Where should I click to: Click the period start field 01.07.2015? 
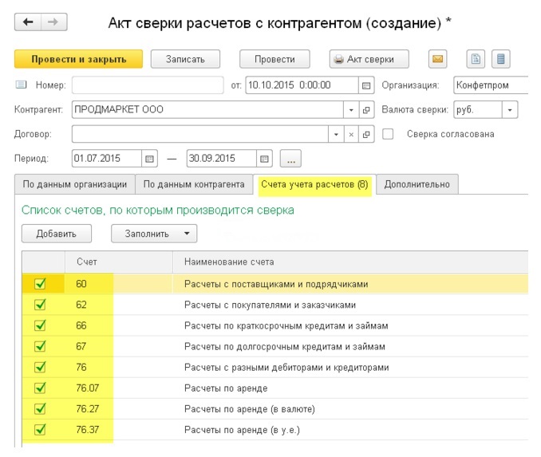click(107, 159)
